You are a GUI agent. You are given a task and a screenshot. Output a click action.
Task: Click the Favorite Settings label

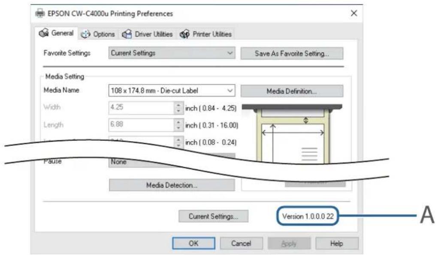(67, 53)
